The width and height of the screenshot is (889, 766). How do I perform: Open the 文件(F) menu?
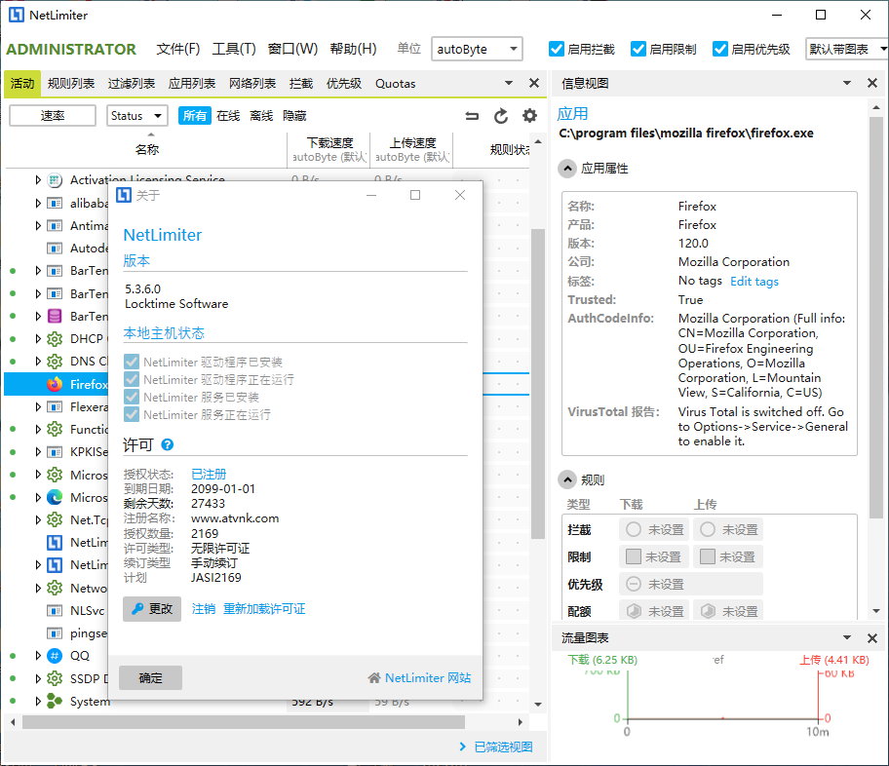178,50
